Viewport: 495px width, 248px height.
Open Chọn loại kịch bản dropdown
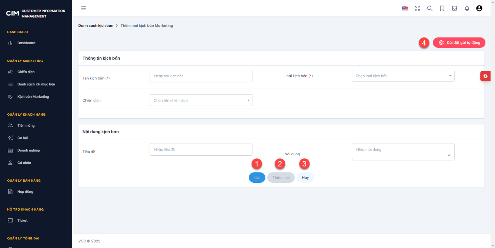(403, 76)
